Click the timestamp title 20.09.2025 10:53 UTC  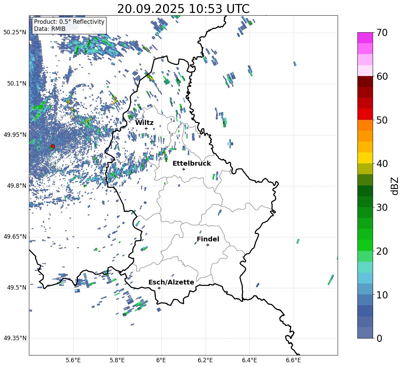click(183, 9)
